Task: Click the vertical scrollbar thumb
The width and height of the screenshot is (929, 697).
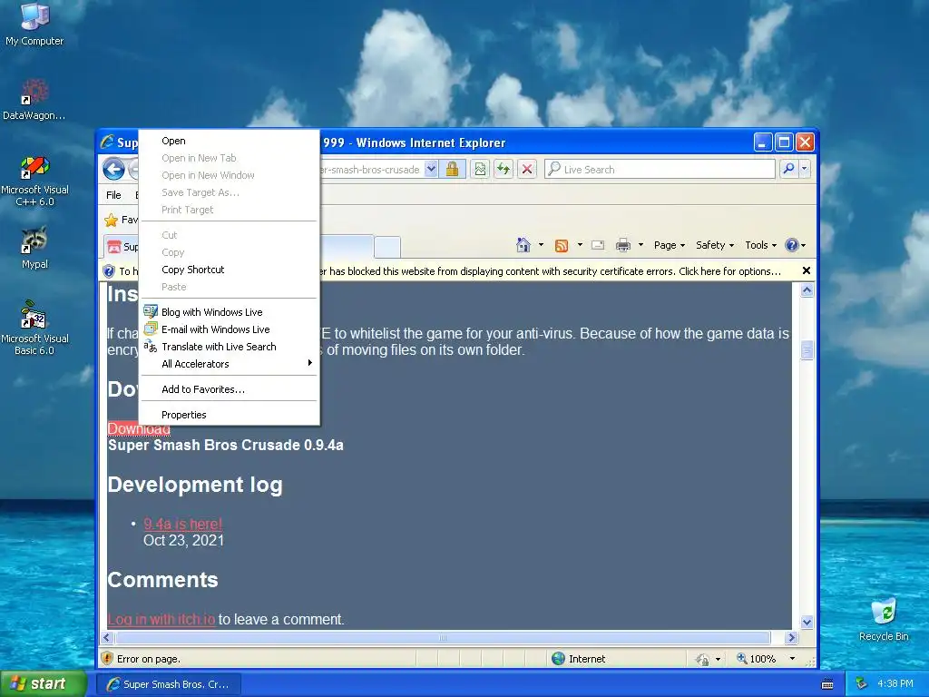Action: [807, 349]
